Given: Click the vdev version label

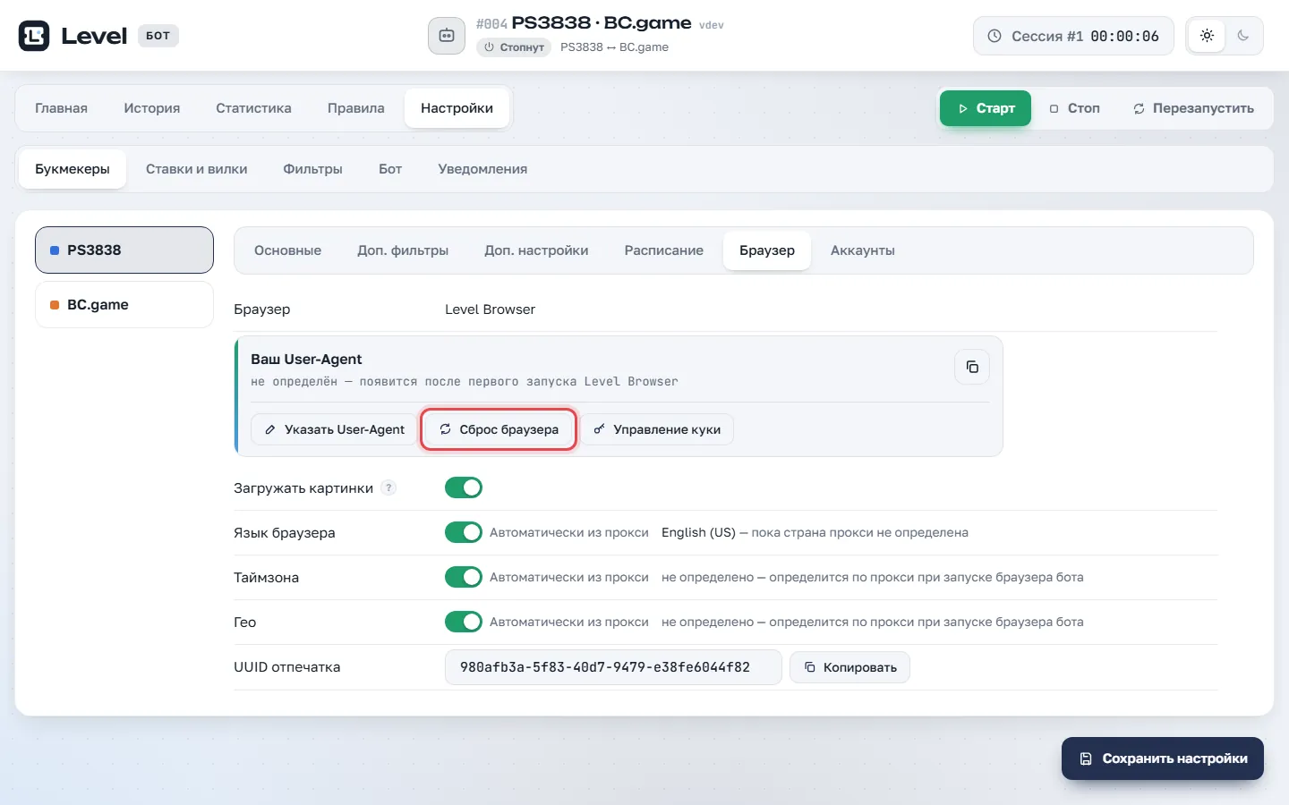Looking at the screenshot, I should 712,25.
